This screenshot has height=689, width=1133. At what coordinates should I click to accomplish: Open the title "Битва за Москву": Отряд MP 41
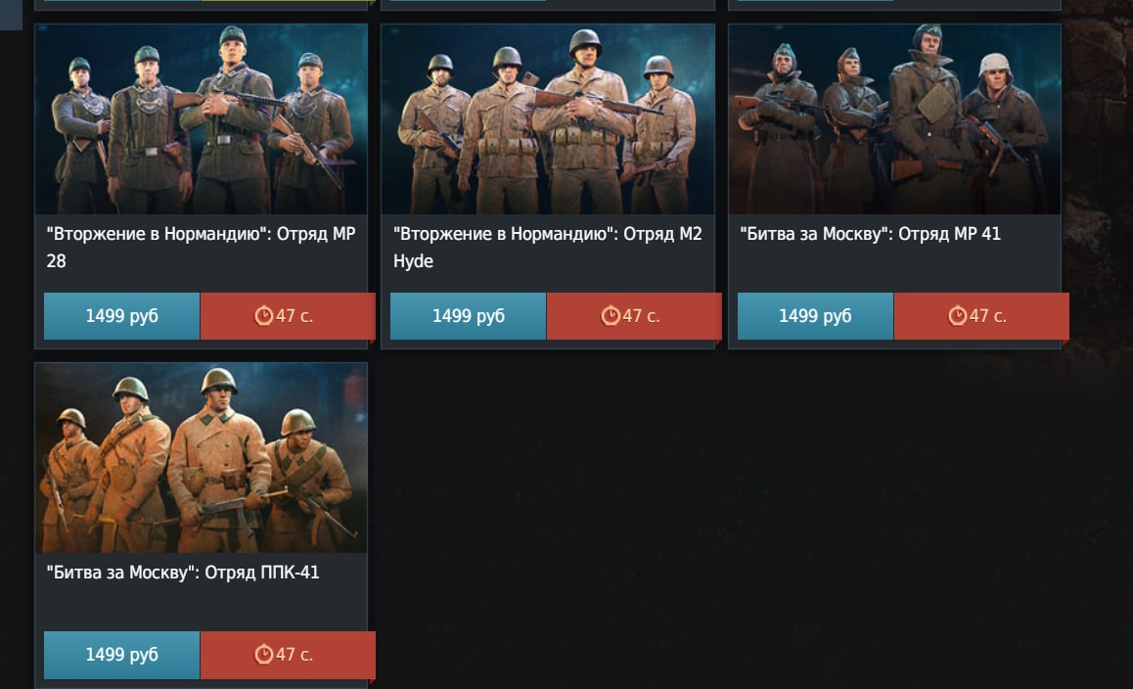pyautogui.click(x=870, y=234)
